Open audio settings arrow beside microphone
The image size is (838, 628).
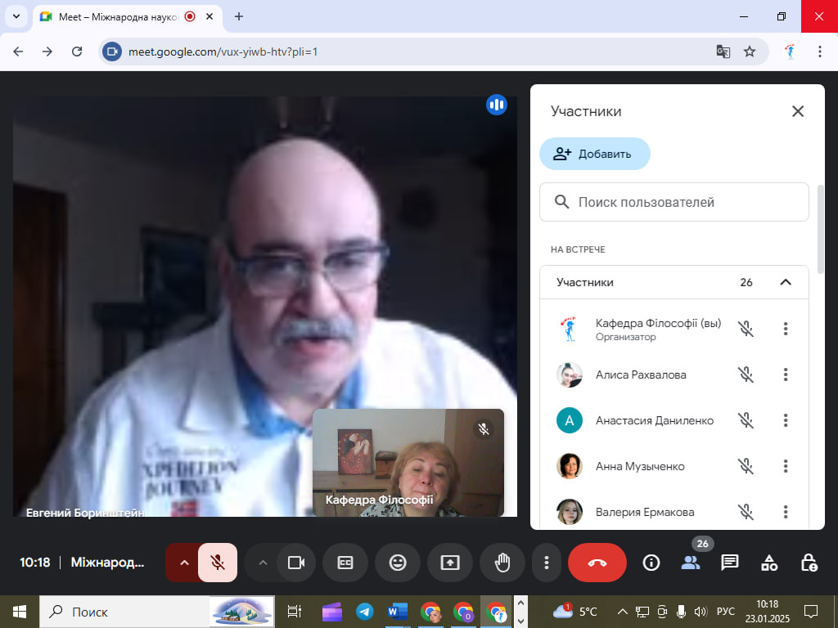(184, 563)
